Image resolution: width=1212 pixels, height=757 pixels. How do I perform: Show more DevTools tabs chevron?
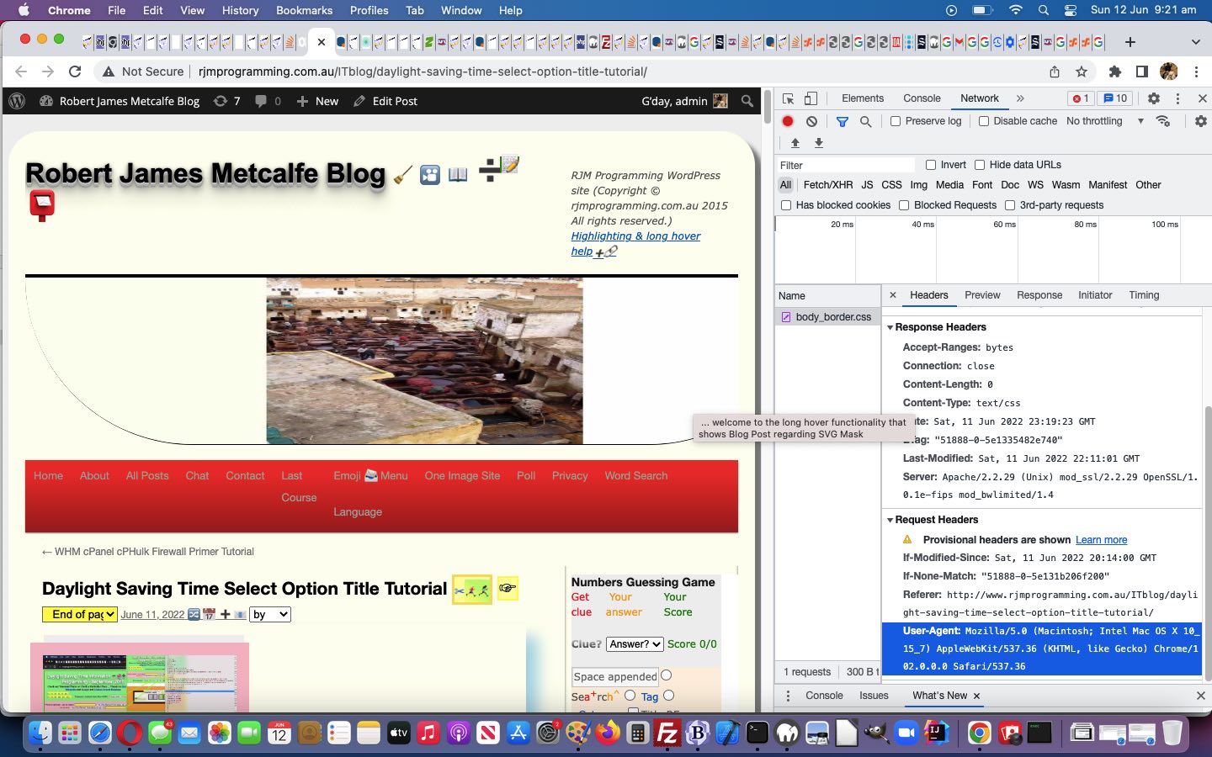(x=1020, y=98)
